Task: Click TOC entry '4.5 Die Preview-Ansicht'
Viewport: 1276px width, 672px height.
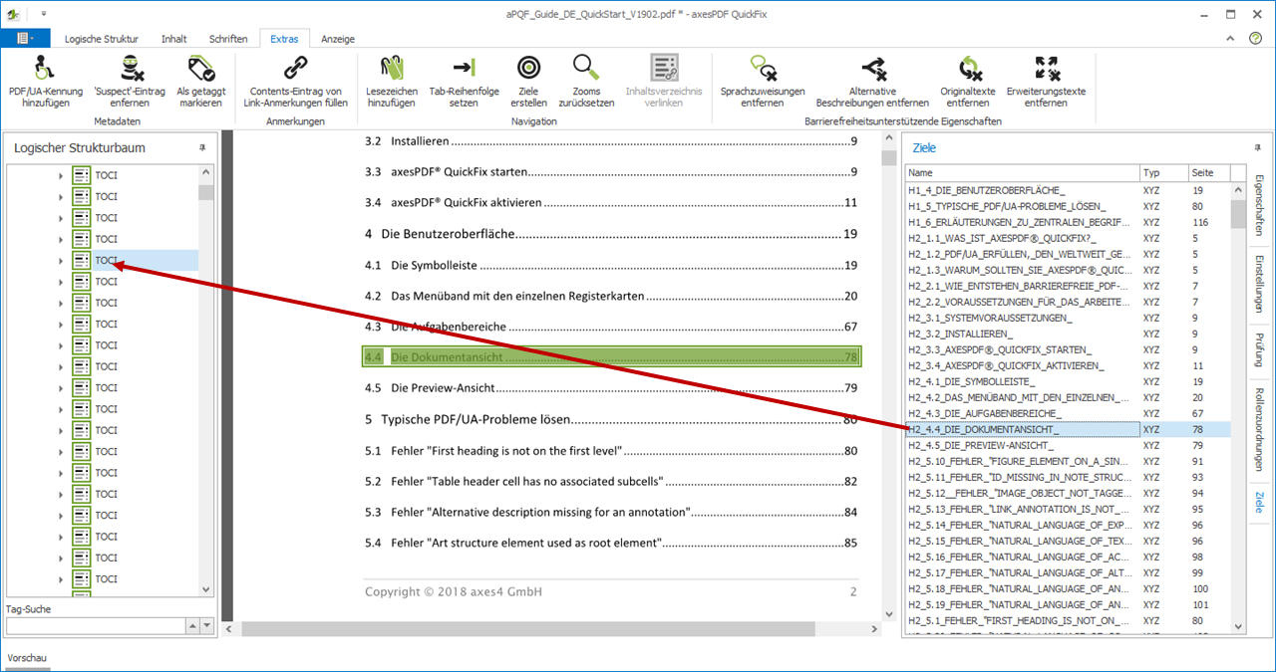Action: coord(611,388)
